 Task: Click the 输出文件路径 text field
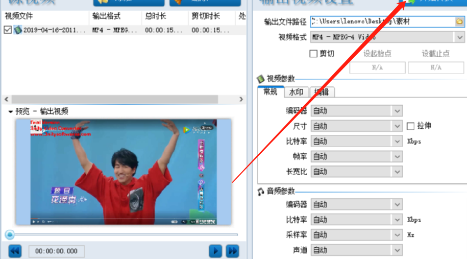(x=382, y=21)
